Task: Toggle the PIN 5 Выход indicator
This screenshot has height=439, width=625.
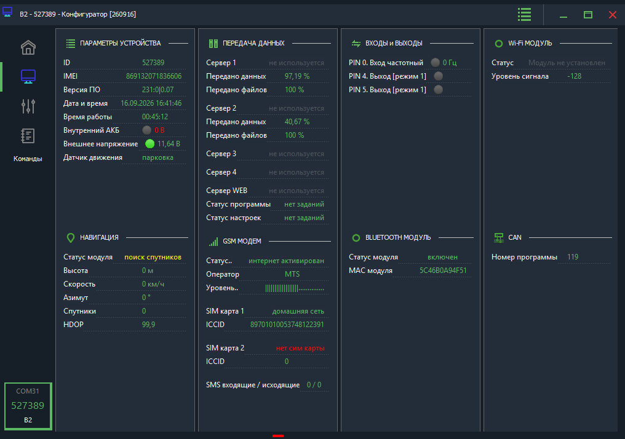Action: 438,90
